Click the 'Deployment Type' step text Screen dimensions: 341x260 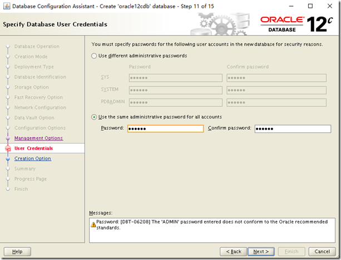pyautogui.click(x=34, y=67)
